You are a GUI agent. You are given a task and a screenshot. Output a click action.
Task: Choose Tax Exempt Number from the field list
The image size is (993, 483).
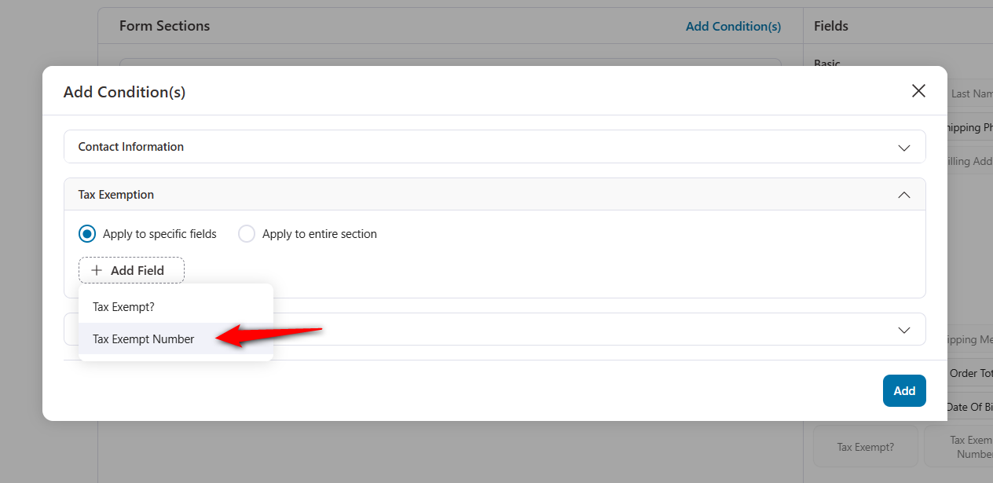(x=144, y=338)
